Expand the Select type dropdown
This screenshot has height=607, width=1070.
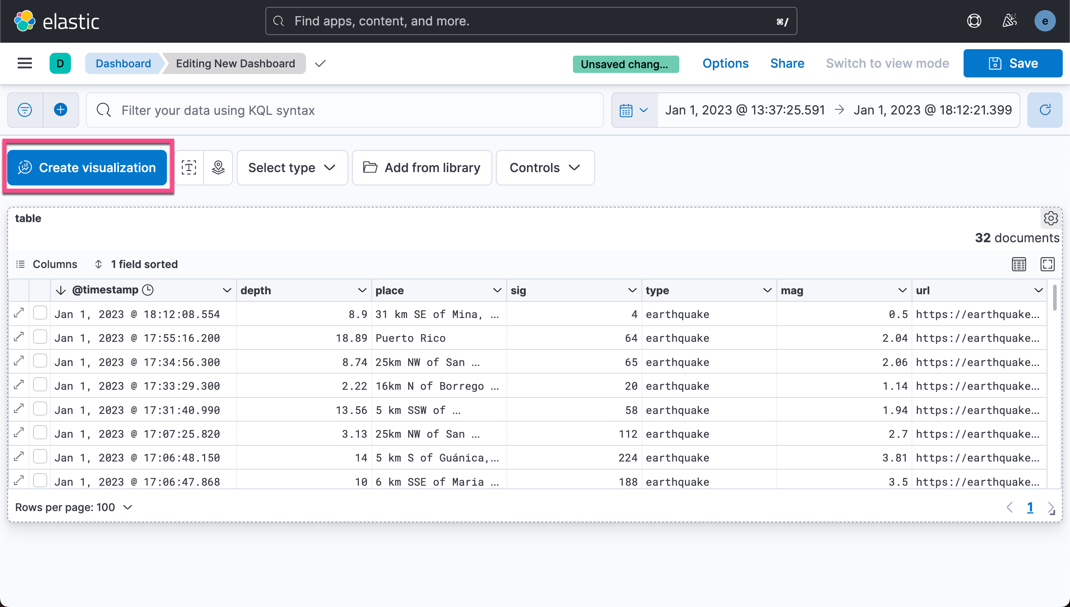click(292, 168)
